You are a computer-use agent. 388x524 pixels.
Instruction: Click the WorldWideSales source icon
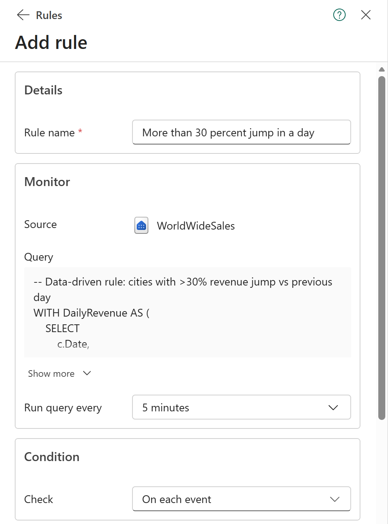(x=141, y=225)
